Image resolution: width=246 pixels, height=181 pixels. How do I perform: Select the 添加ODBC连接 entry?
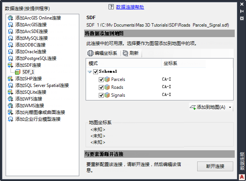[x=30, y=45]
